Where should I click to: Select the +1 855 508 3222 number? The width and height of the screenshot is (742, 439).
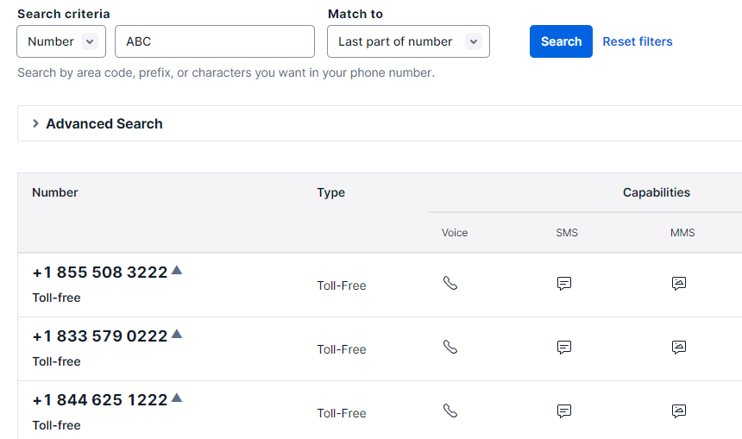point(100,273)
